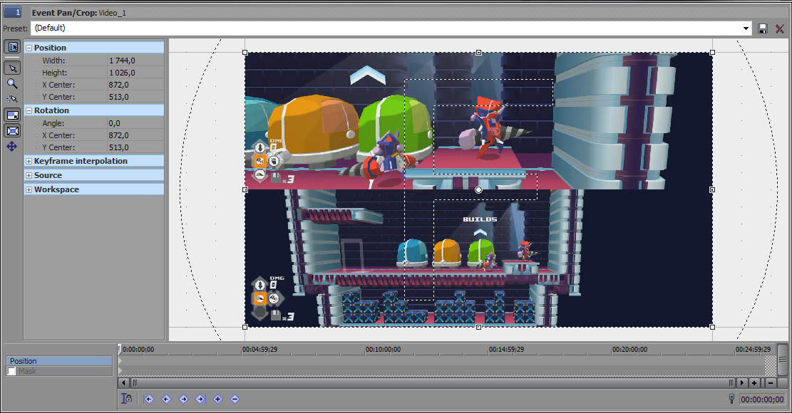Toggle the Sync Cursor lock icon
This screenshot has height=413, width=792.
coord(127,398)
